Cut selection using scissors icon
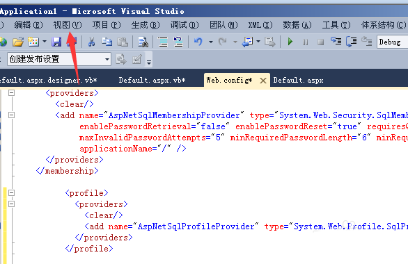 coord(91,42)
